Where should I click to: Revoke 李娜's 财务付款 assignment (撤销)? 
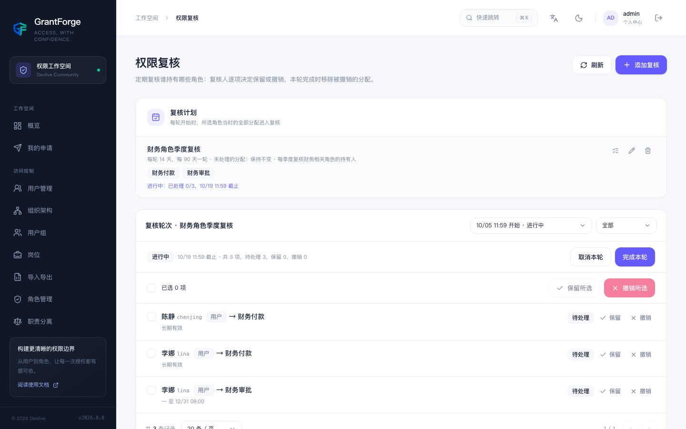click(x=641, y=355)
